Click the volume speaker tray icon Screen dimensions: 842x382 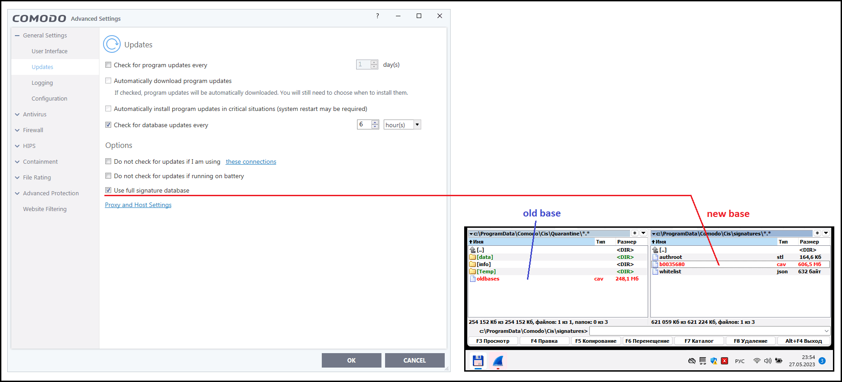pos(767,361)
